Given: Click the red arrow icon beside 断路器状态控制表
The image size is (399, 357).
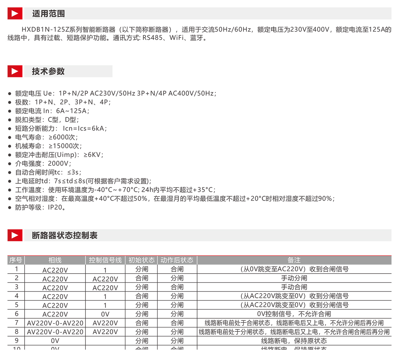Looking at the screenshot, I should tap(15, 235).
